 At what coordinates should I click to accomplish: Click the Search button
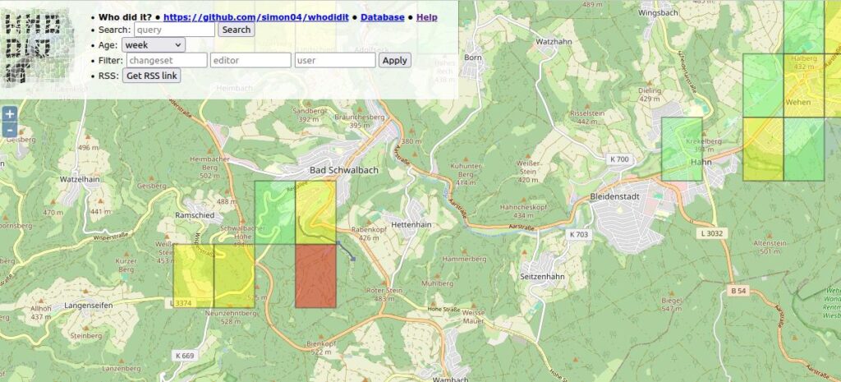pos(236,30)
